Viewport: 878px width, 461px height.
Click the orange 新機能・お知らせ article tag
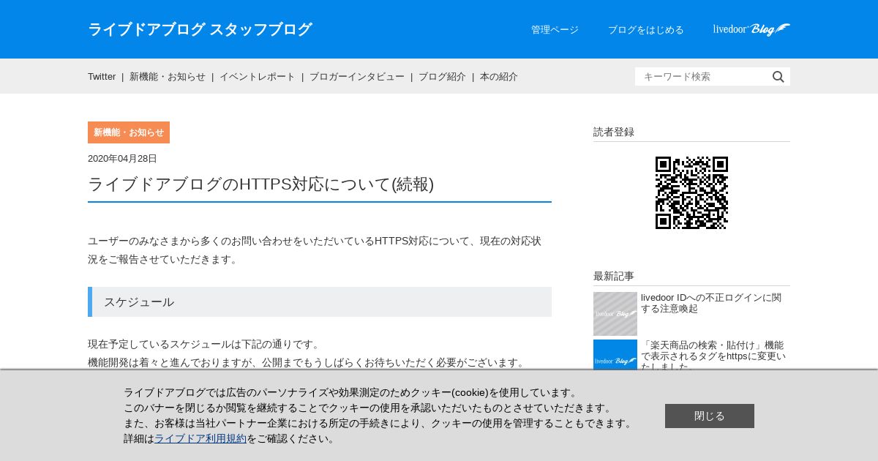coord(129,132)
